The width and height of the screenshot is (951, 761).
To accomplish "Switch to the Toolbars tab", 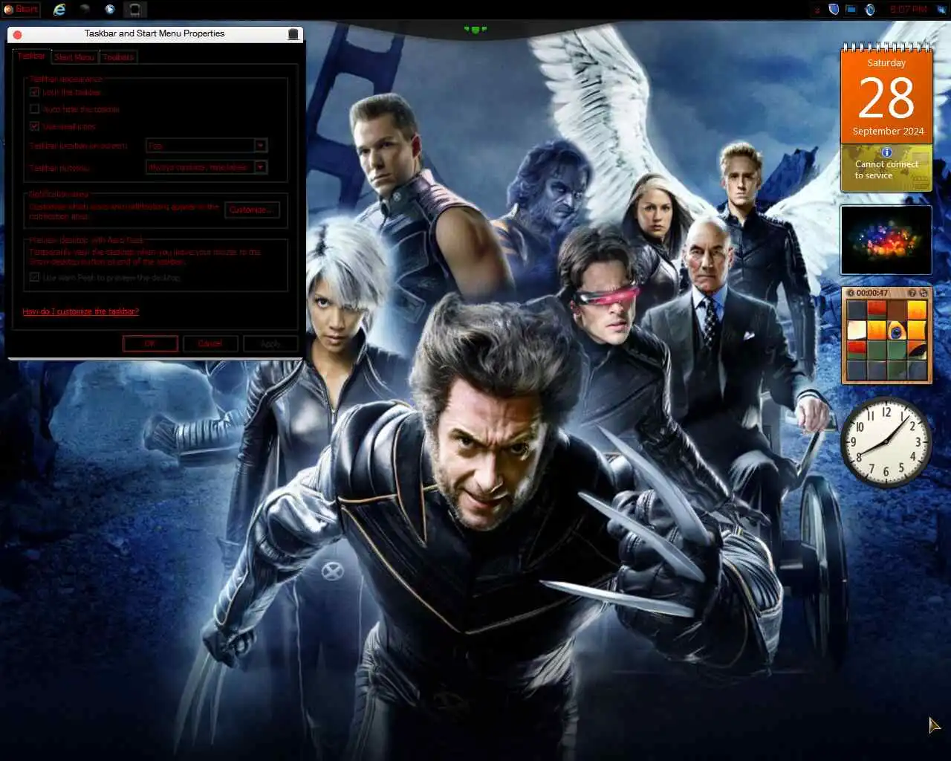I will coord(118,57).
